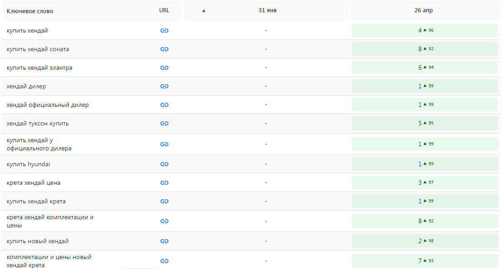
Task: Click link icon for 'купить хендай крета'
Action: pyautogui.click(x=164, y=201)
